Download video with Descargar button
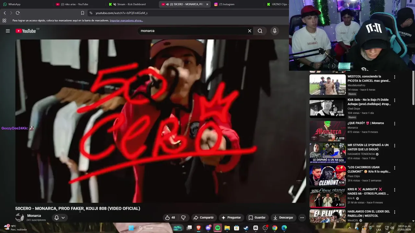 (x=283, y=217)
